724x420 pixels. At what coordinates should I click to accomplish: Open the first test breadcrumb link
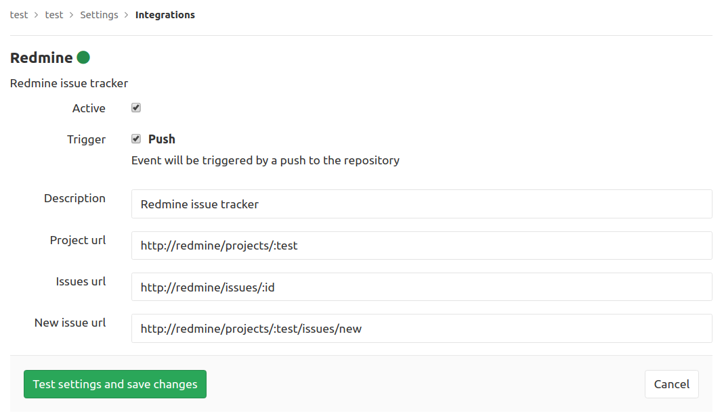click(19, 15)
